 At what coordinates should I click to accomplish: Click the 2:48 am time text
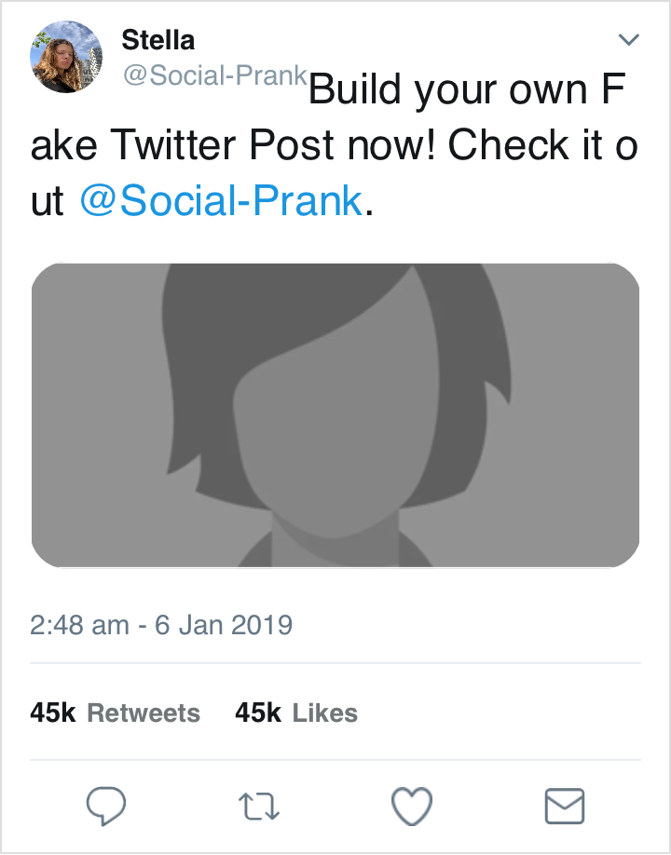[x=79, y=624]
